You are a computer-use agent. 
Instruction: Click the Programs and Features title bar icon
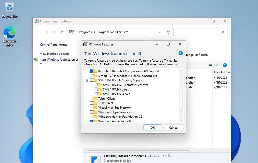[36, 21]
